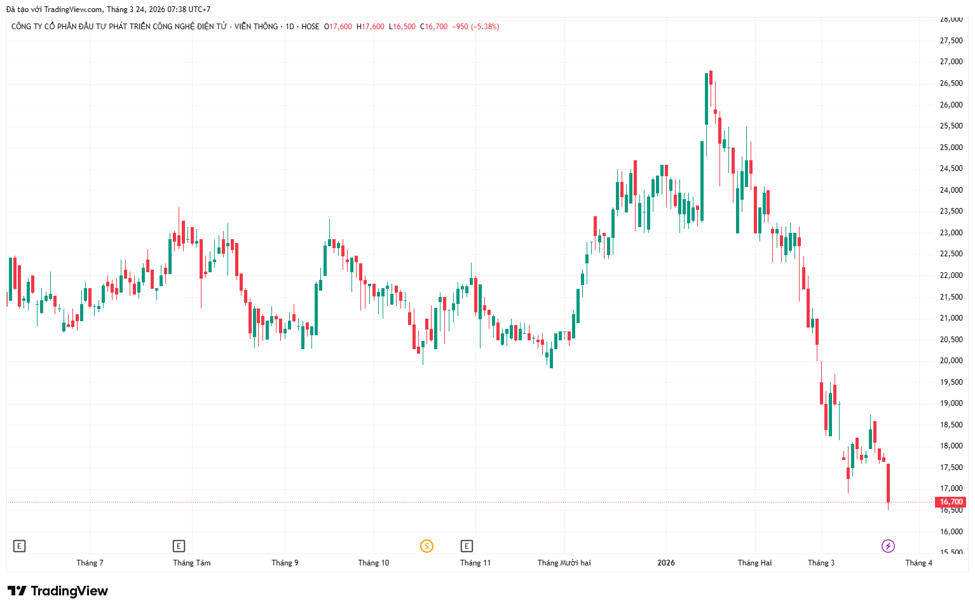Select the earnings E marker above Tháng 11

[x=467, y=546]
